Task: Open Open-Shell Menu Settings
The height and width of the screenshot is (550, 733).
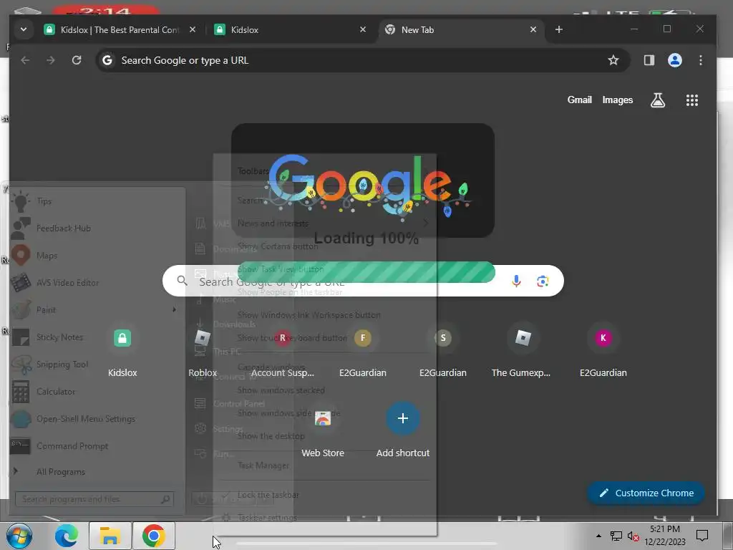Action: tap(97, 418)
